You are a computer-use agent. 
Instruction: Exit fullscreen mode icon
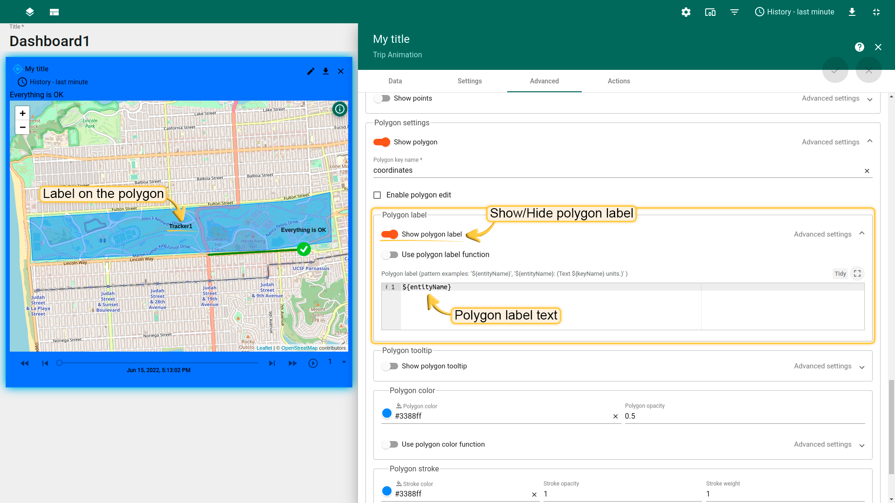[876, 12]
